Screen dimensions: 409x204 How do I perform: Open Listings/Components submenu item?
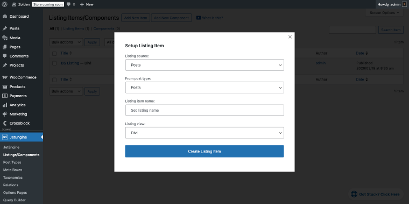click(22, 155)
